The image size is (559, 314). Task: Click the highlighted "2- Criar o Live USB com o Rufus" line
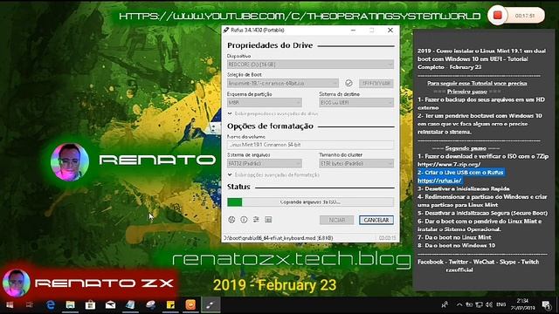point(460,173)
